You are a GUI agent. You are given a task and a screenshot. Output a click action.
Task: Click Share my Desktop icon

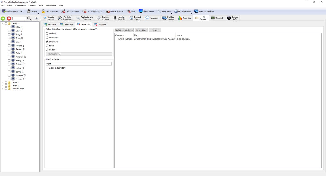pyautogui.click(x=196, y=11)
